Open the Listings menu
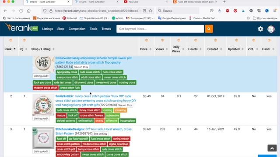 [x=48, y=29]
